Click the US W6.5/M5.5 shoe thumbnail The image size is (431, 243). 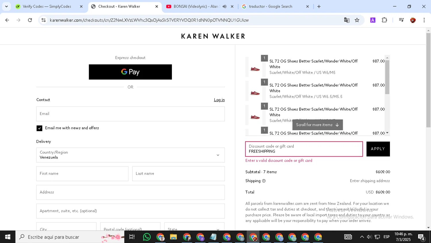tap(255, 93)
